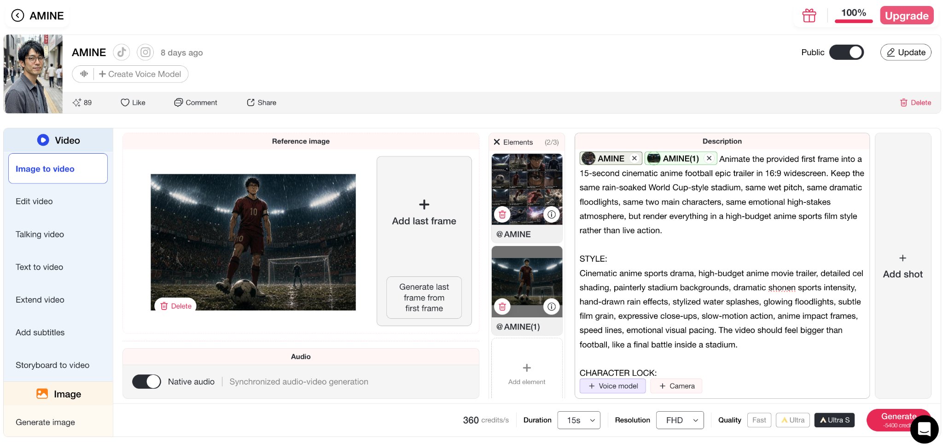Screen dimensions: 943x448
Task: Click Create Voice Model
Action: point(140,74)
